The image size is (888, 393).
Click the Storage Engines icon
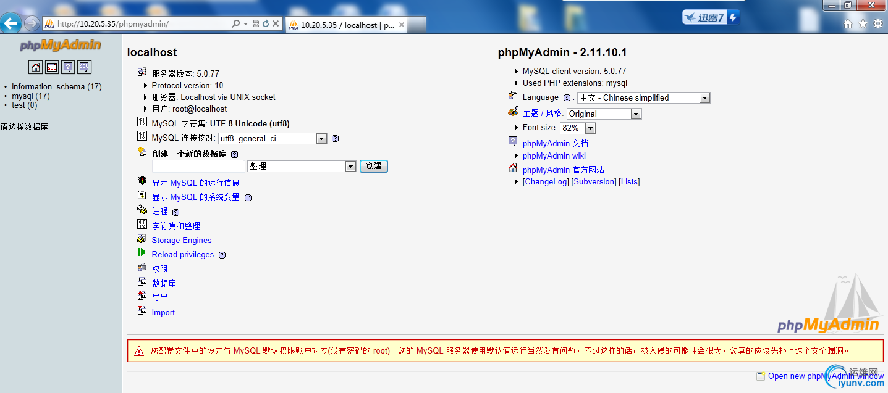tap(142, 239)
